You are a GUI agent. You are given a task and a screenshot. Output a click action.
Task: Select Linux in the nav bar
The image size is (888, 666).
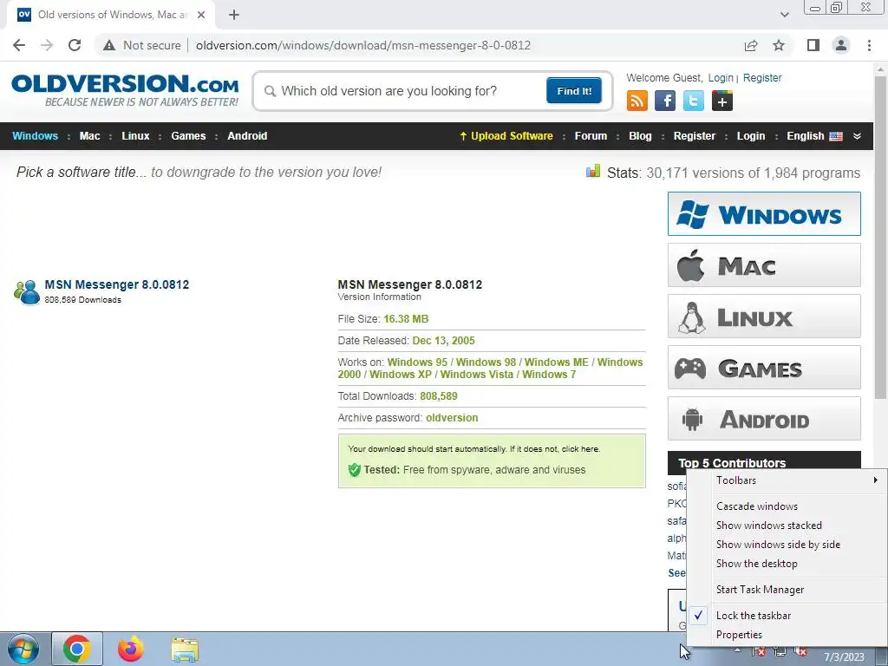click(135, 136)
